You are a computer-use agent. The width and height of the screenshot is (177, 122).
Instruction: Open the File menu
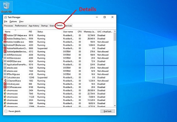(6, 22)
